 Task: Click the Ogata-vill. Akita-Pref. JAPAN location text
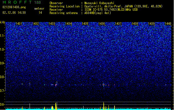pyautogui.click(x=123, y=6)
